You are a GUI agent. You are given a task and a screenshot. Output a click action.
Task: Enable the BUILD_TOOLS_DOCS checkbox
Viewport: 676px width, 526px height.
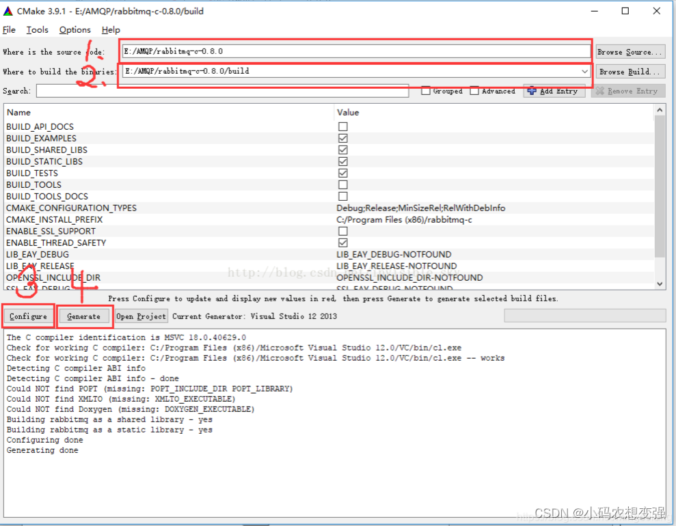click(342, 197)
